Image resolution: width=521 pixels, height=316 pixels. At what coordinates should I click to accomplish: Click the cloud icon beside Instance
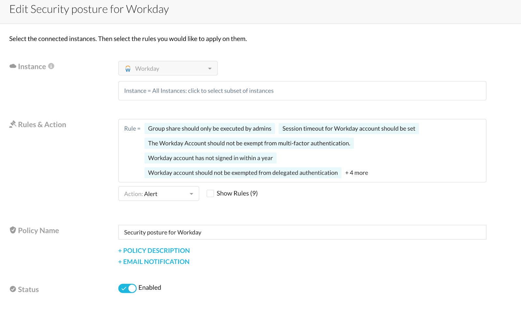click(x=13, y=66)
